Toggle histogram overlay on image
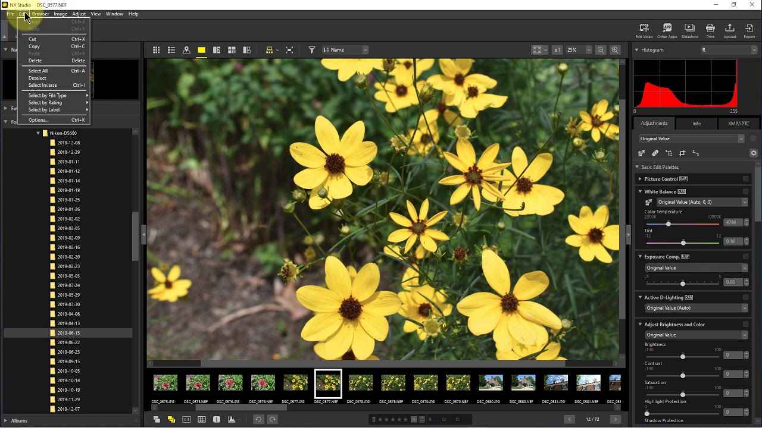This screenshot has height=428, width=762. click(x=232, y=420)
